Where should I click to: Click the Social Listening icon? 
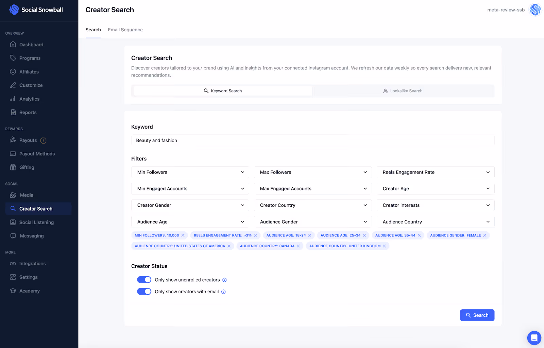[13, 222]
